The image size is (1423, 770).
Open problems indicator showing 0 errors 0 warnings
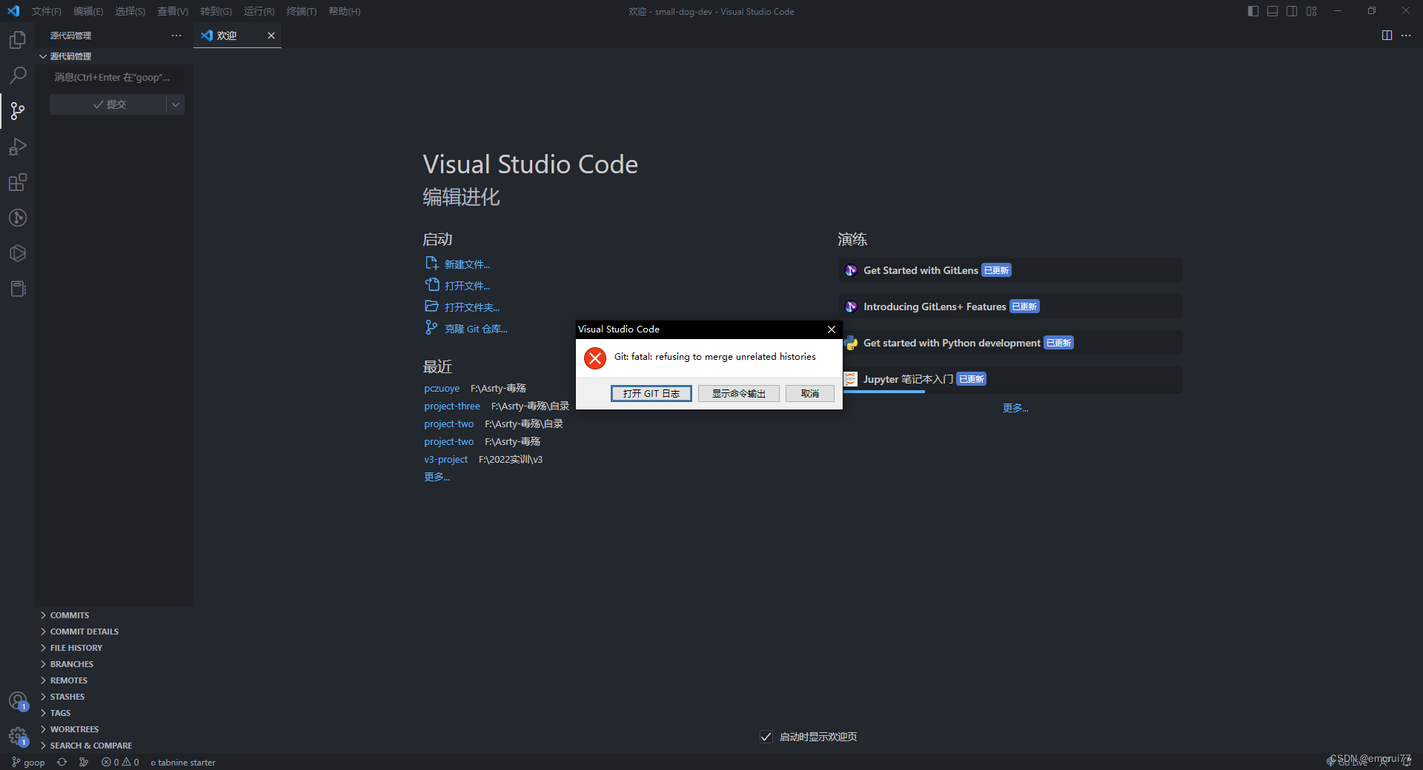coord(120,762)
